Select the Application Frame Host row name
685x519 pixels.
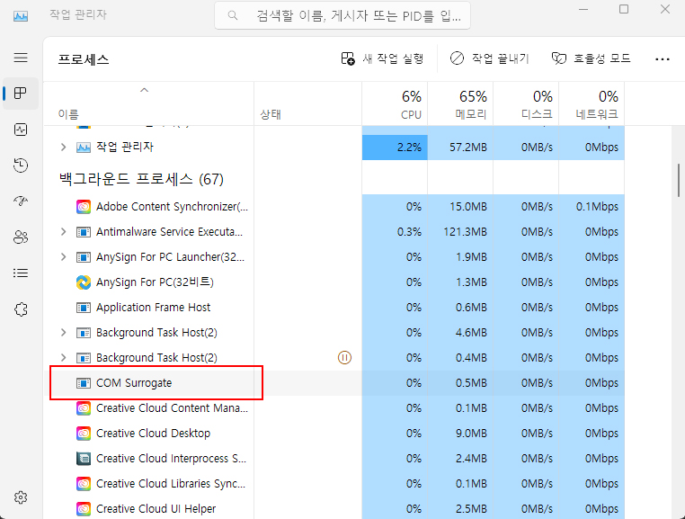click(x=153, y=308)
